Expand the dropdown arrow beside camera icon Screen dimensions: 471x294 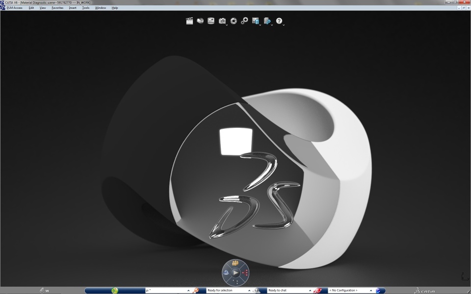227,25
